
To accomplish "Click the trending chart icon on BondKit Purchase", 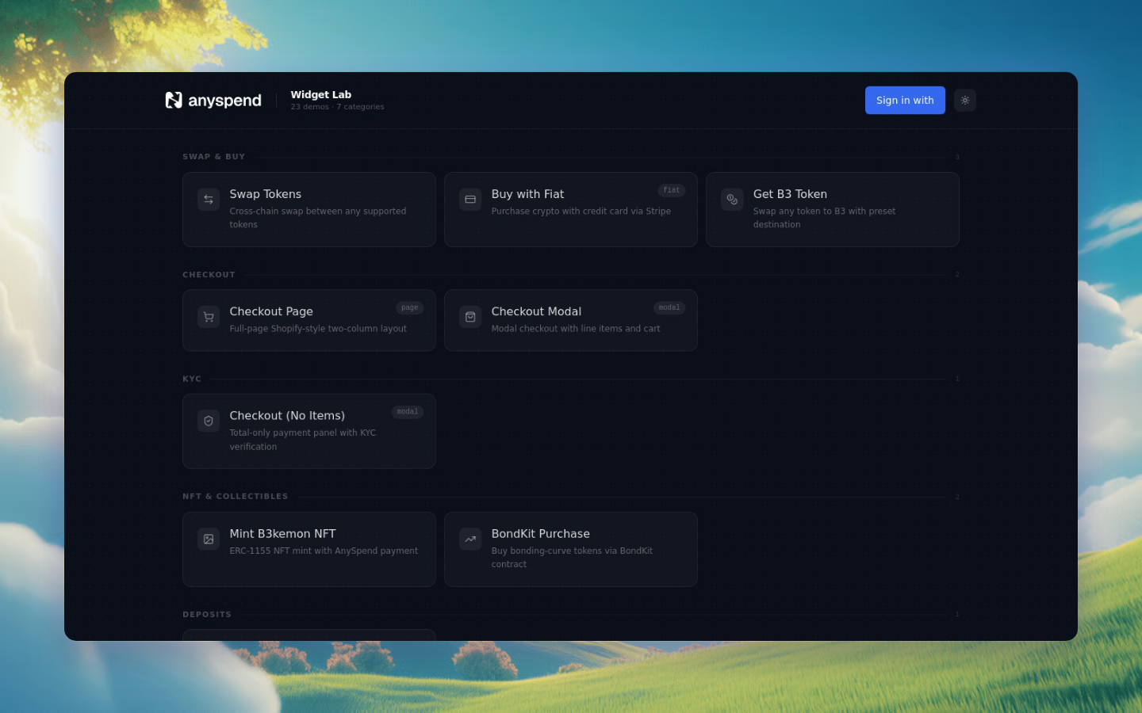I will (470, 539).
